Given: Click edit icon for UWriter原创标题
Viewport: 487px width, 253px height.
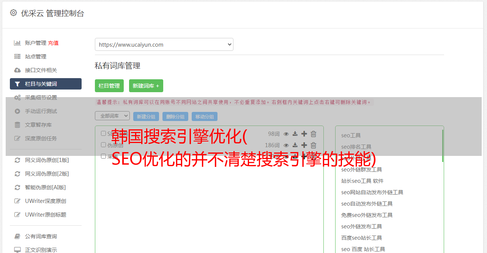Looking at the screenshot, I should click(17, 215).
